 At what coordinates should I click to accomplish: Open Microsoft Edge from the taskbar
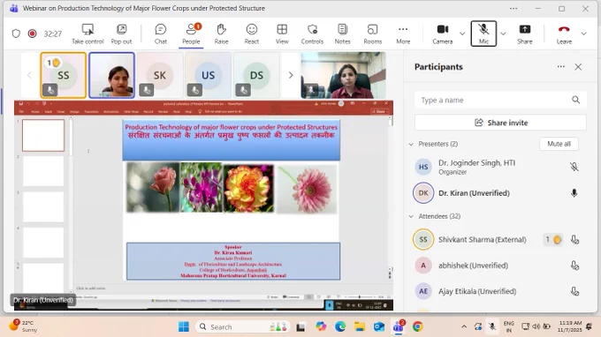[x=340, y=327]
